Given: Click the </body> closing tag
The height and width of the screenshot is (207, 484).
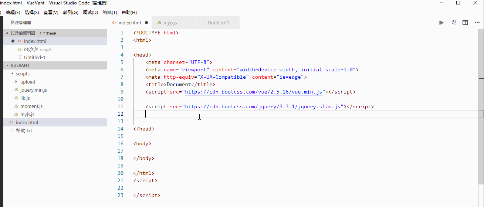Looking at the screenshot, I should pyautogui.click(x=144, y=158).
